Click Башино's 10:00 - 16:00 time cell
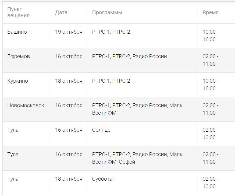This screenshot has height=196, width=235. point(211,36)
